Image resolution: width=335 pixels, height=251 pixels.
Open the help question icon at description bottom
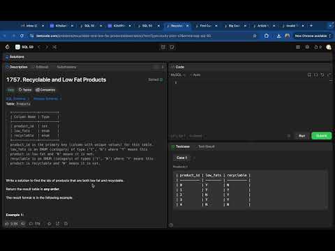66,224
